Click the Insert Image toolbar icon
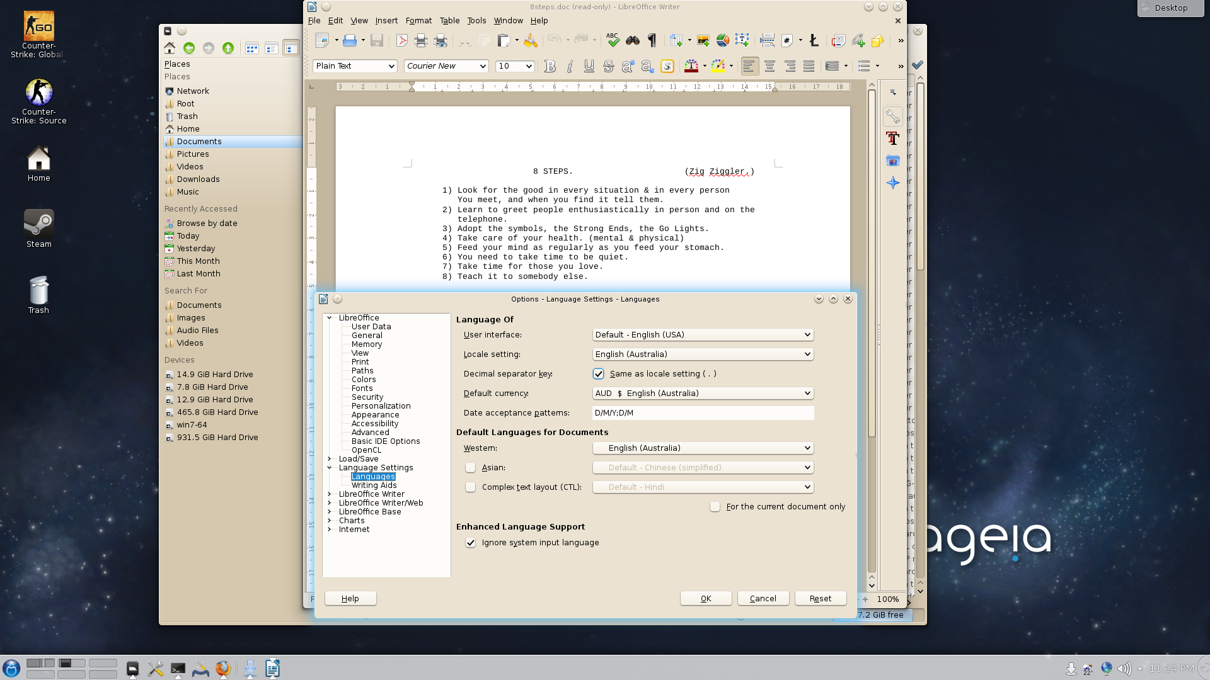The height and width of the screenshot is (680, 1210). (703, 41)
